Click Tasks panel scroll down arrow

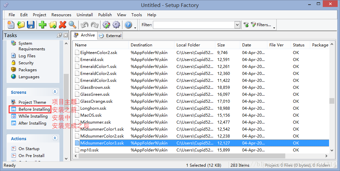(66, 159)
